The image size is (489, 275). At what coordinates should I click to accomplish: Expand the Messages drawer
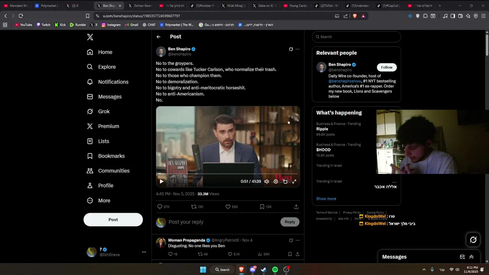click(471, 257)
